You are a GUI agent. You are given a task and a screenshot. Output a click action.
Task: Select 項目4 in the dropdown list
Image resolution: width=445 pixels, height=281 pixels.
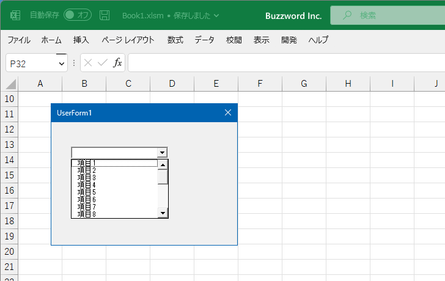tap(115, 185)
